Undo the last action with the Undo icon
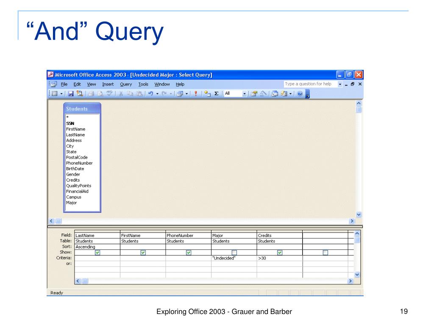The width and height of the screenshot is (434, 325). point(150,94)
